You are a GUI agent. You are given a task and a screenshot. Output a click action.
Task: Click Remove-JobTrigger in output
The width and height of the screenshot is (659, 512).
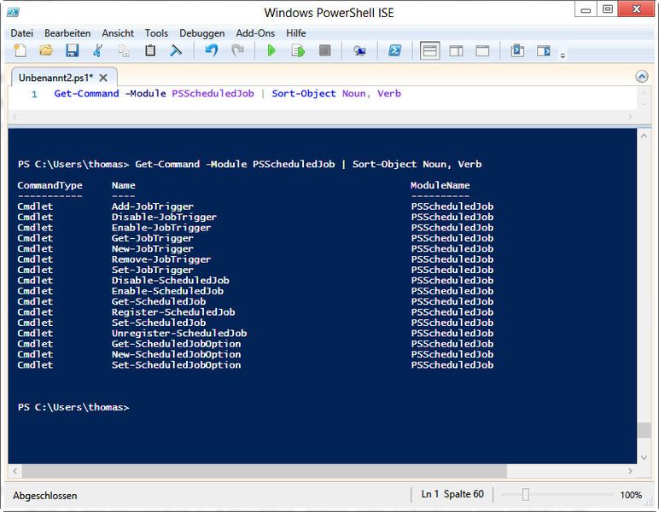(161, 259)
